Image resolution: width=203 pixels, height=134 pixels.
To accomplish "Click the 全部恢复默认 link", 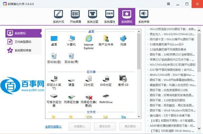I will click(x=53, y=127).
